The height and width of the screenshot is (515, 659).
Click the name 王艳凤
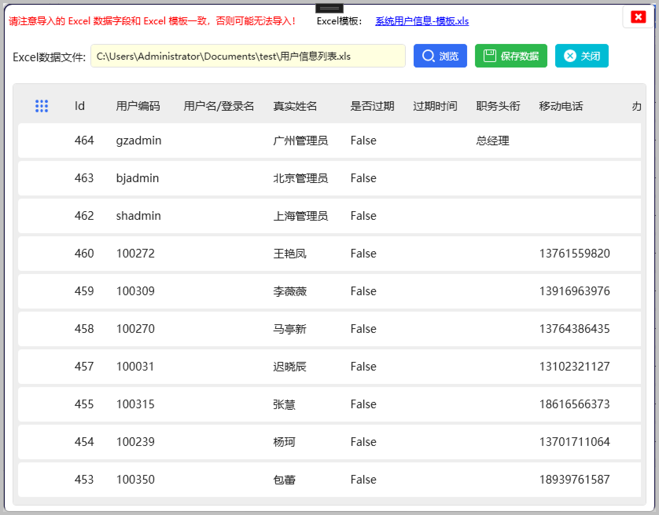(x=290, y=254)
